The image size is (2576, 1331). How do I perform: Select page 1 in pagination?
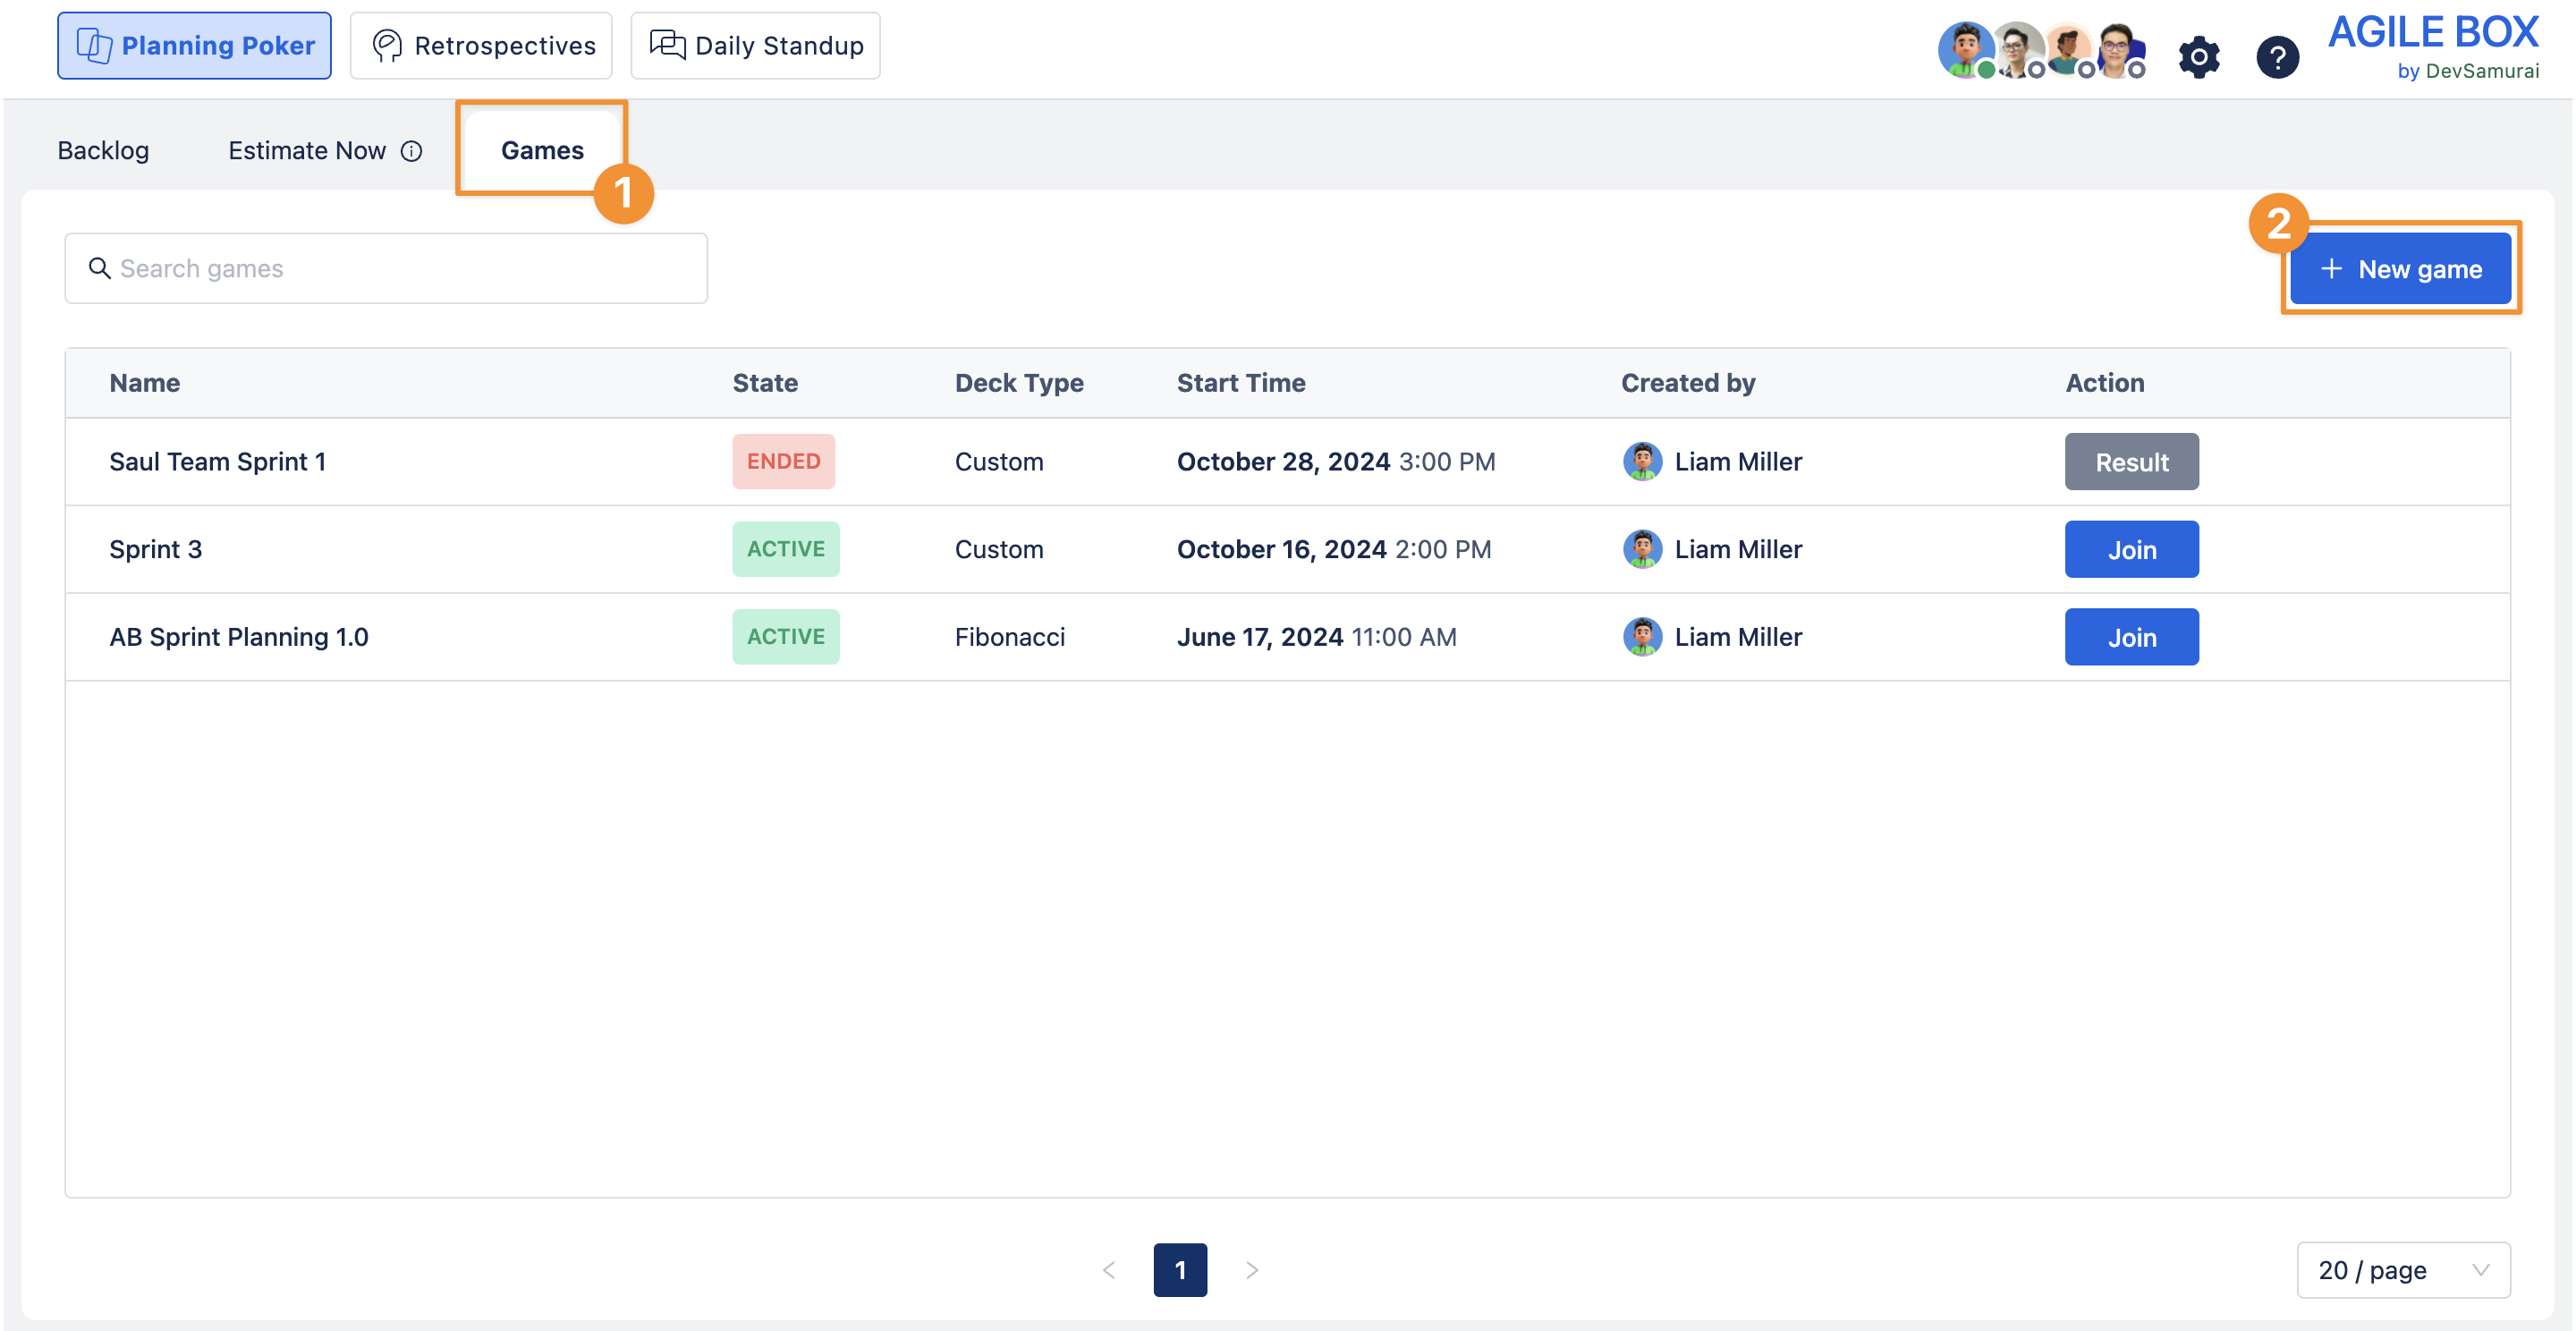[1180, 1269]
